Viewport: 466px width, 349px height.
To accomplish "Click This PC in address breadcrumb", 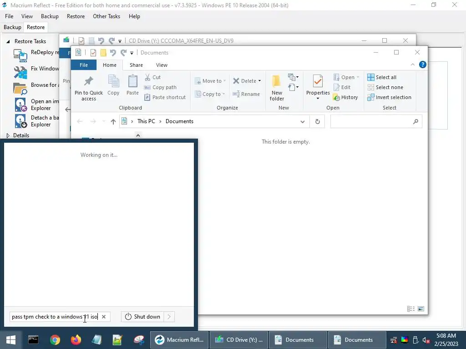I will click(x=146, y=121).
